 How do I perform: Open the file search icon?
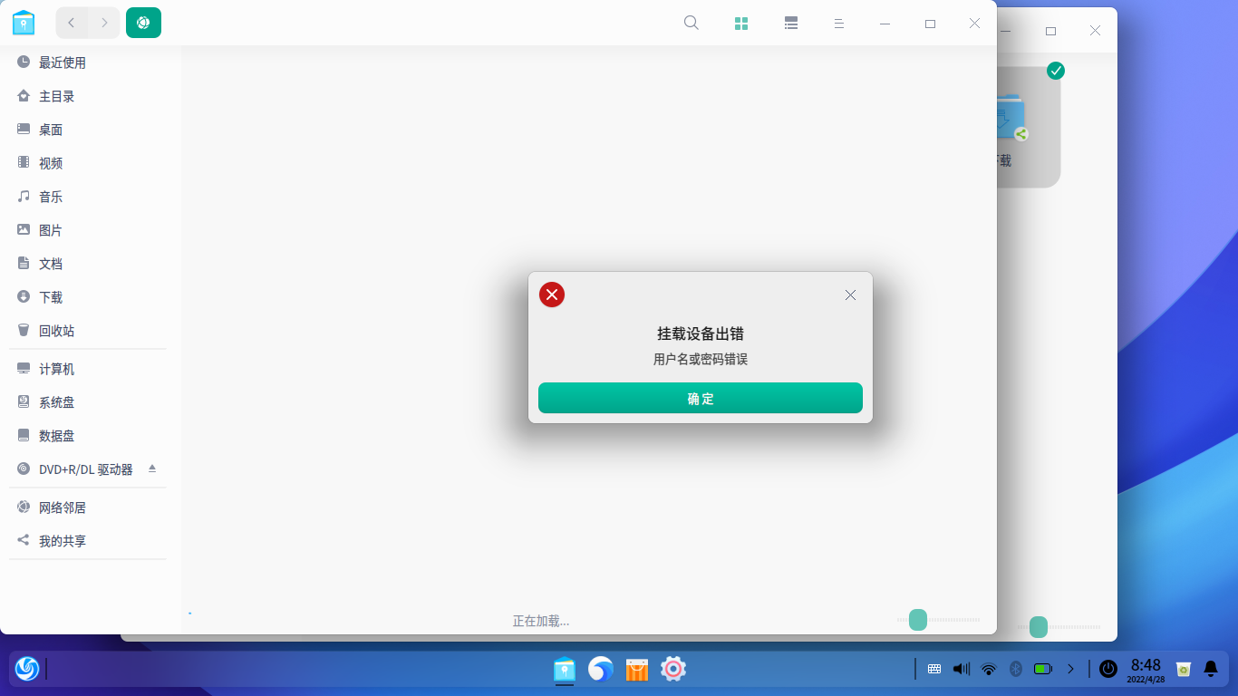pos(691,23)
